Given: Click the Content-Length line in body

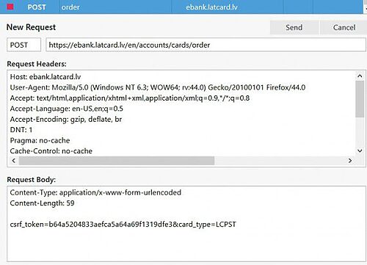Looking at the screenshot, I should tap(42, 203).
